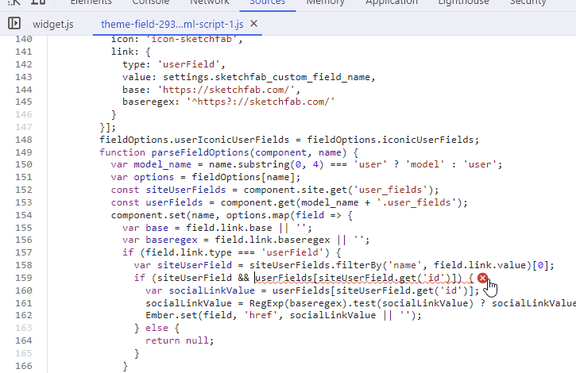Add breakpoint on line number 157

[x=24, y=252]
